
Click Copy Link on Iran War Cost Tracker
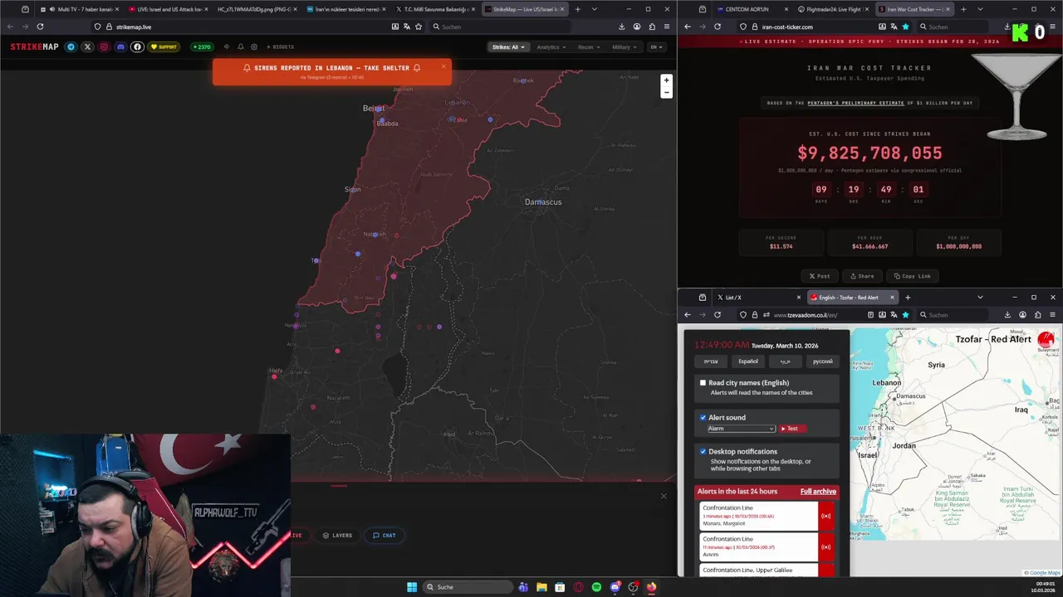(911, 276)
